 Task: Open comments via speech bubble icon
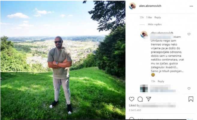[x=140, y=99]
